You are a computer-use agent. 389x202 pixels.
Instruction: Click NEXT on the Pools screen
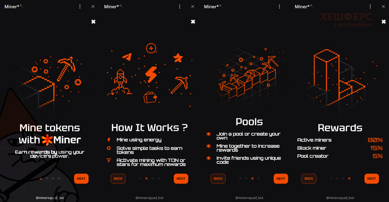(281, 178)
